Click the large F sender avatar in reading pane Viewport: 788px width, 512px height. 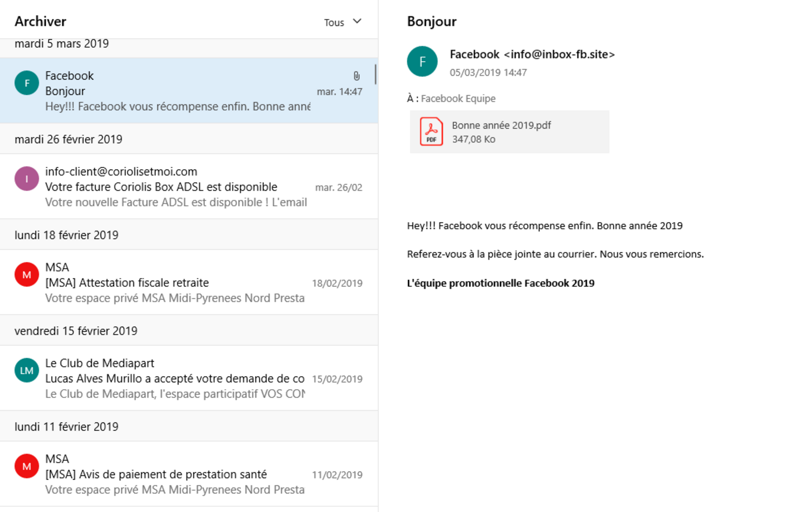[x=422, y=61]
